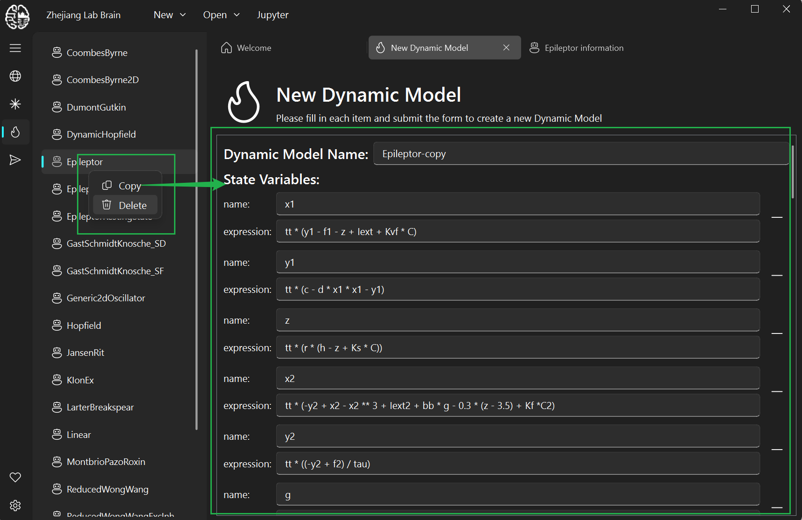802x520 pixels.
Task: Select ReducedWongWang in model list
Action: click(x=119, y=489)
